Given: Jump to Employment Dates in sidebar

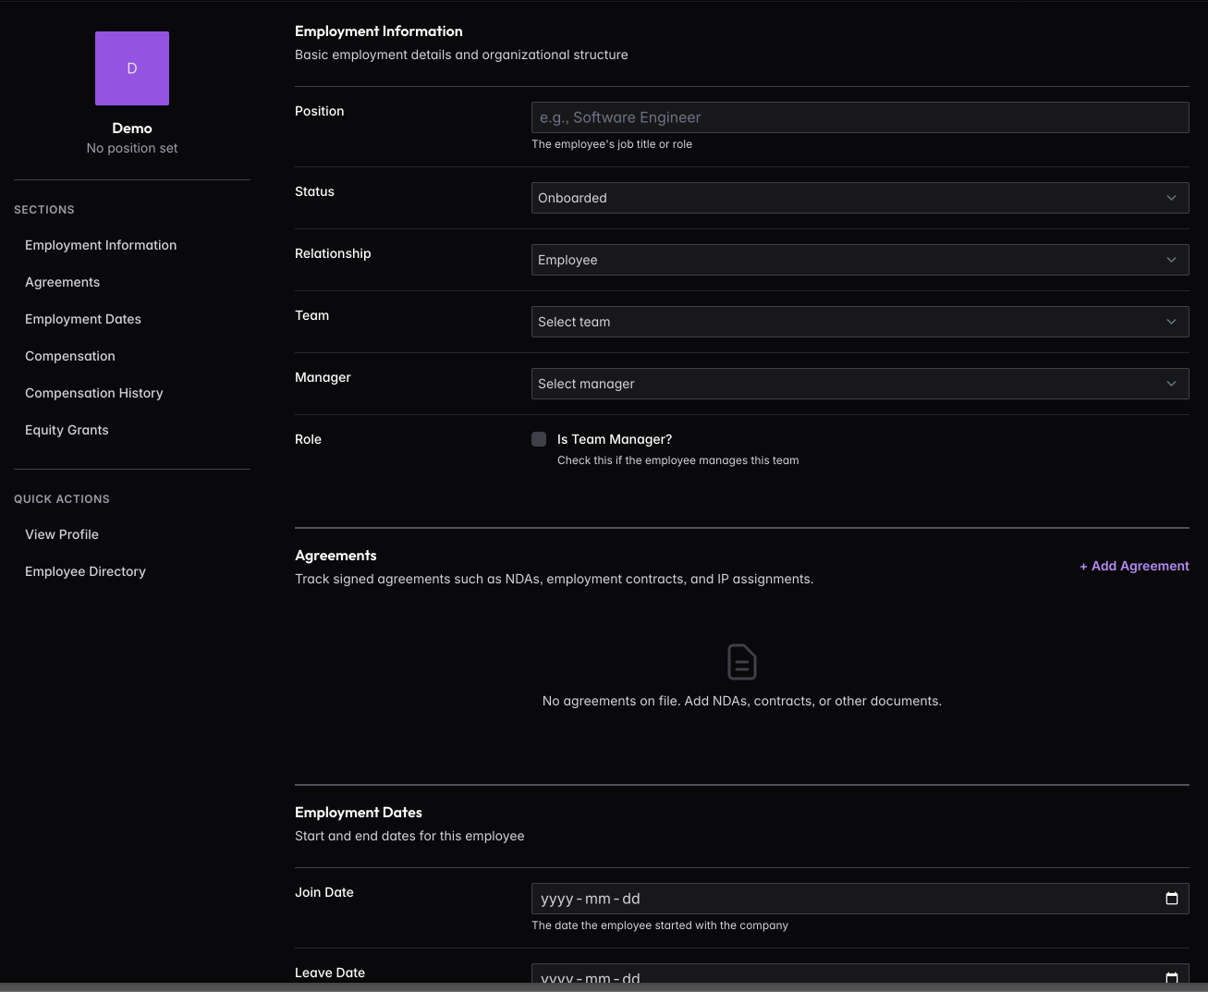Looking at the screenshot, I should point(83,319).
